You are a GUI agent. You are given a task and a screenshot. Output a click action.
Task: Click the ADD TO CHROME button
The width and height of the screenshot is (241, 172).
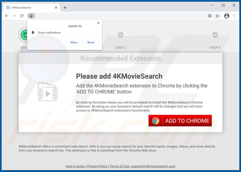[x=180, y=121]
